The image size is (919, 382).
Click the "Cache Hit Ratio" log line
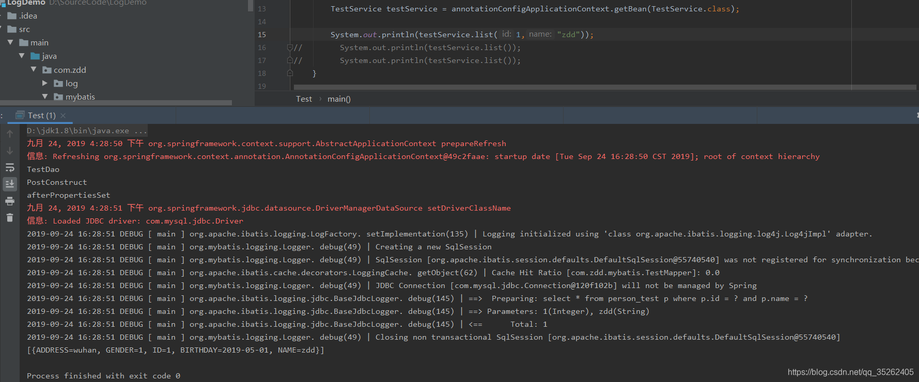(373, 273)
